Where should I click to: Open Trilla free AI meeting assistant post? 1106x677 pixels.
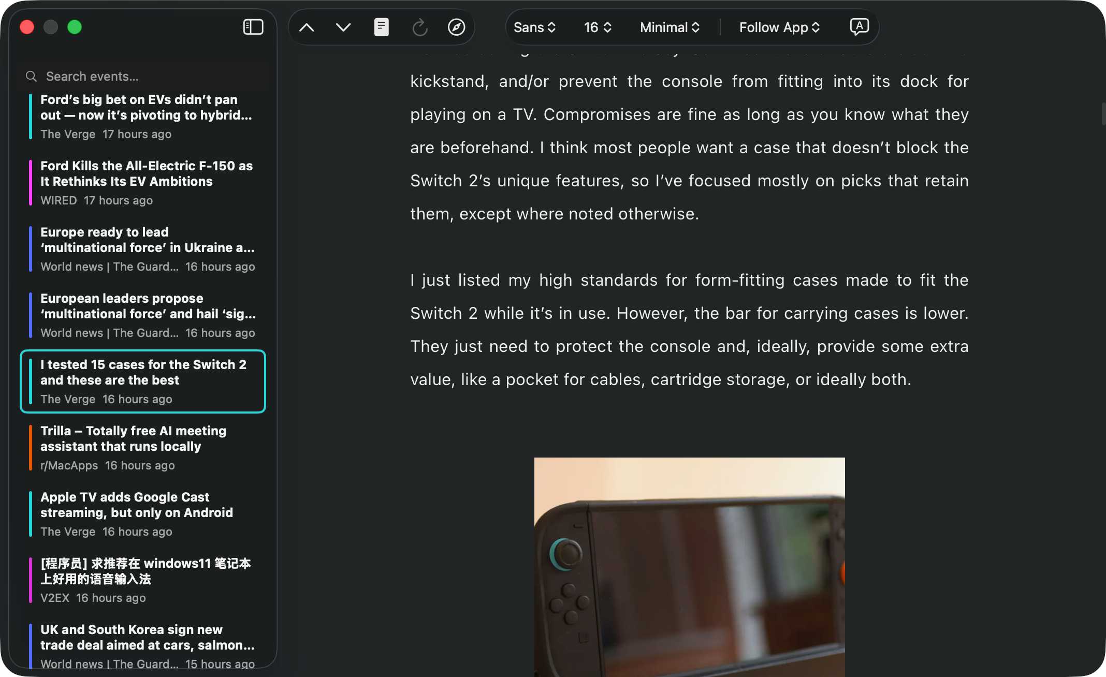pos(143,448)
